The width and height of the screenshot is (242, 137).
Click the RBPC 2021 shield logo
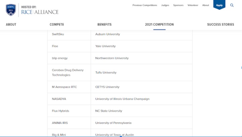[x=11, y=10]
